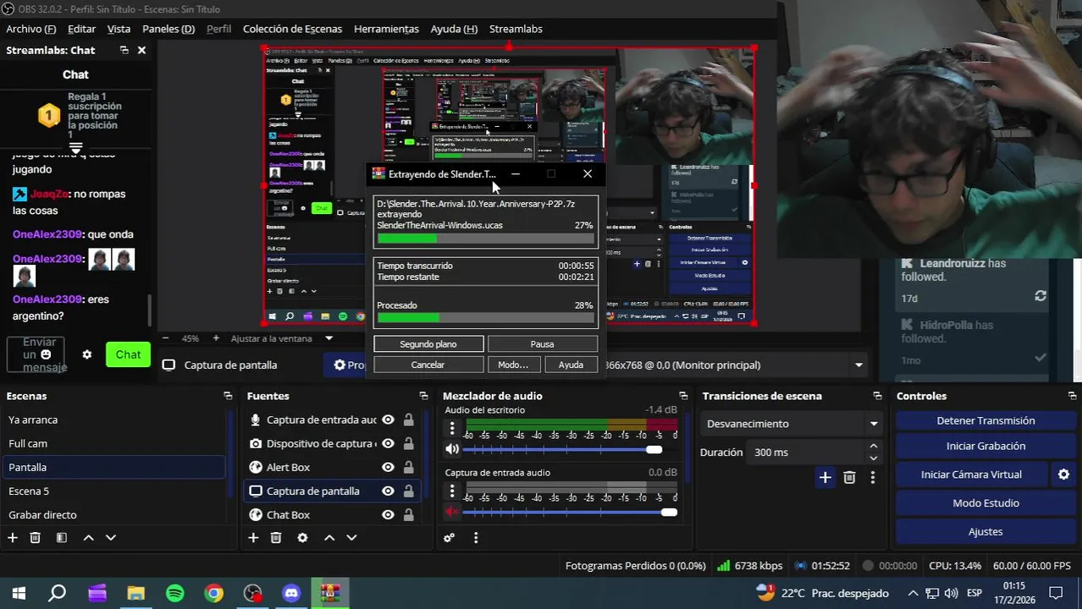Move source up in Fuentes panel
The height and width of the screenshot is (609, 1082).
(329, 537)
